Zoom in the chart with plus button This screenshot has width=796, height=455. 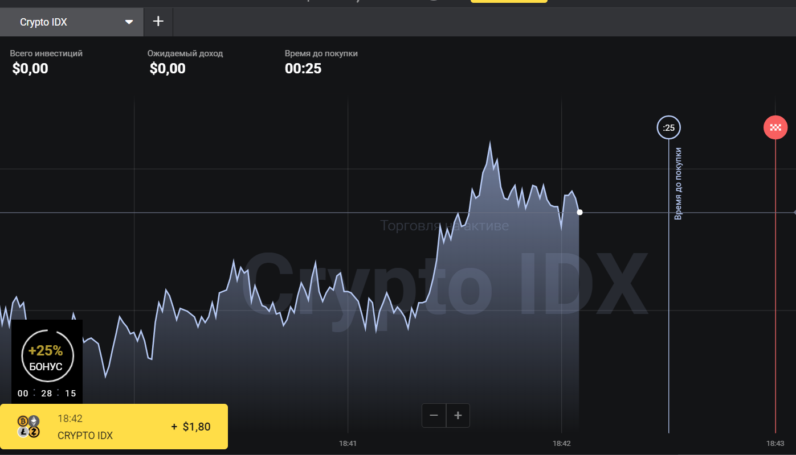coord(458,415)
